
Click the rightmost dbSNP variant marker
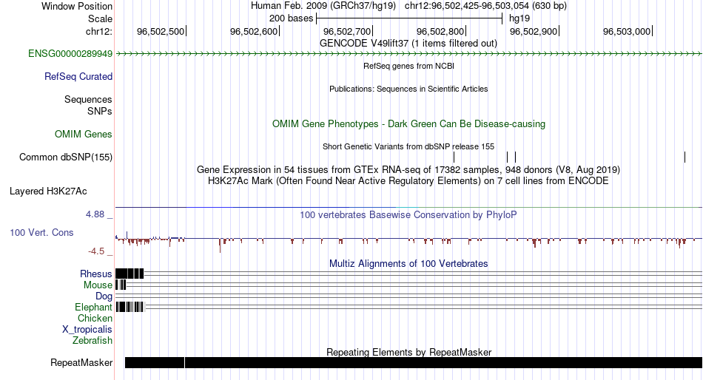point(684,157)
